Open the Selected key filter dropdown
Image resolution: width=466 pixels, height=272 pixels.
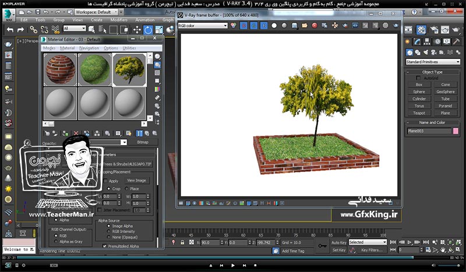[368, 242]
